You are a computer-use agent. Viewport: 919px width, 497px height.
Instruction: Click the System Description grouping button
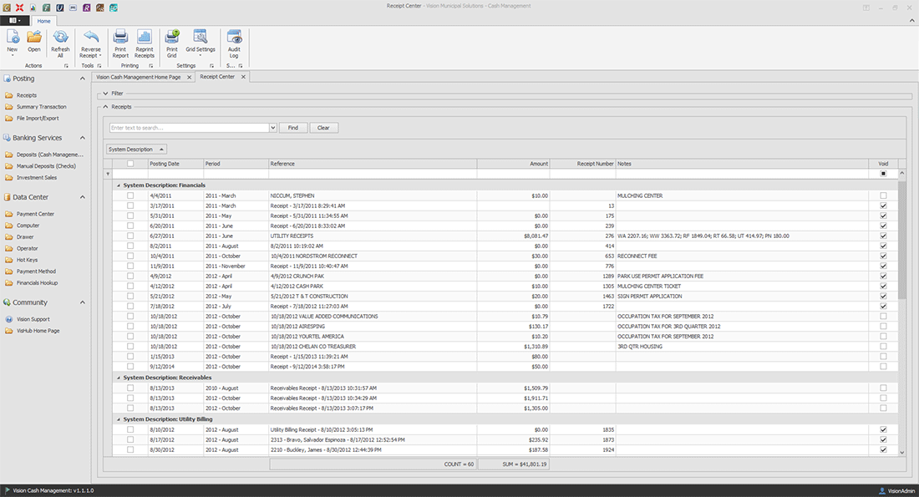point(136,150)
